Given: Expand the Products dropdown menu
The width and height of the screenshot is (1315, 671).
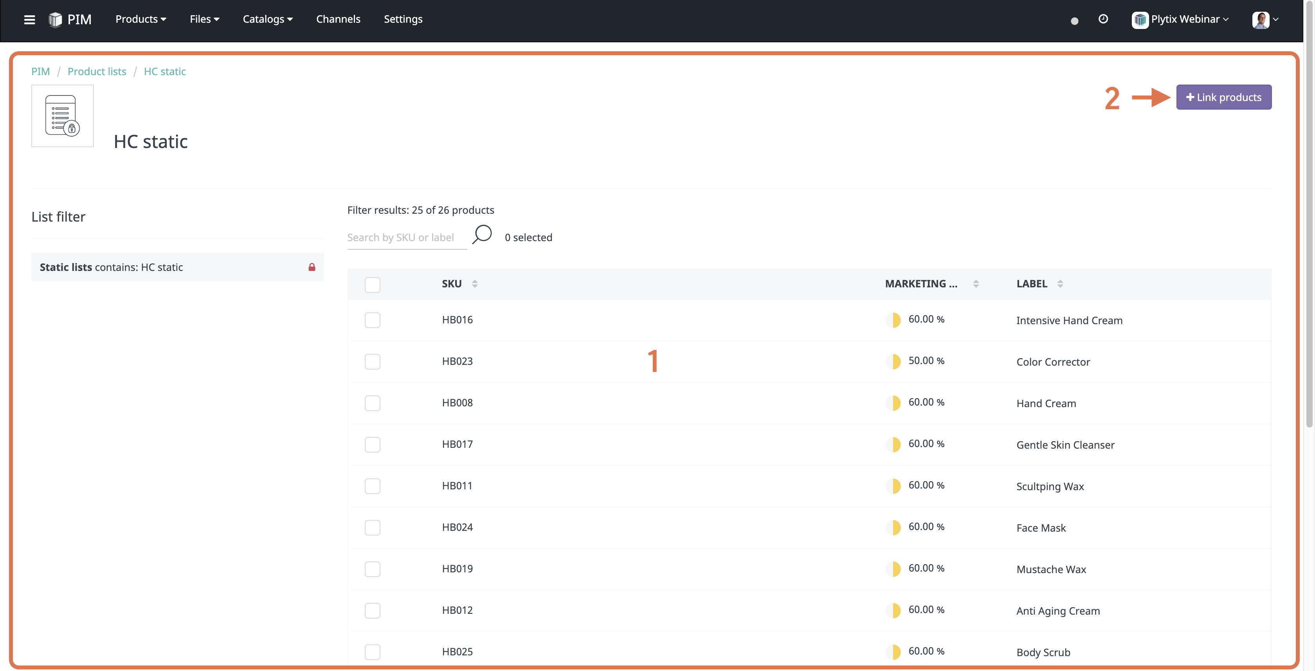Looking at the screenshot, I should coord(141,19).
